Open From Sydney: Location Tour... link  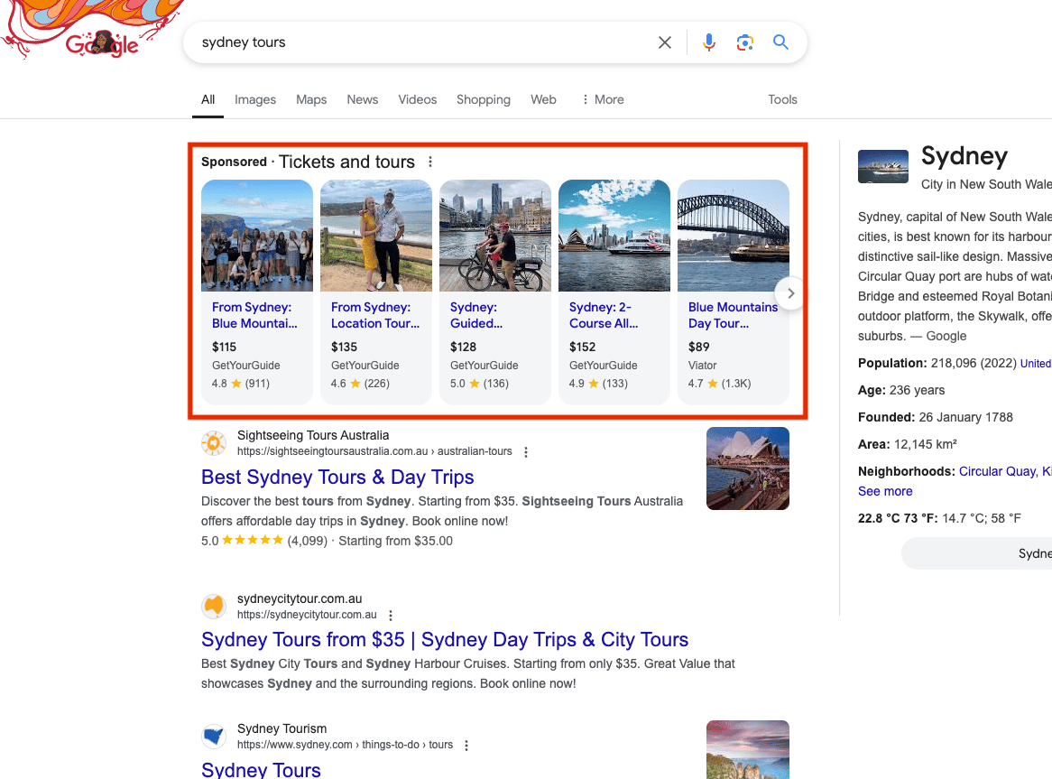[375, 315]
